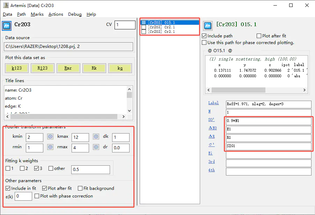Uncheck k-weight 3 checkbox
315x215 pixels.
[36, 169]
